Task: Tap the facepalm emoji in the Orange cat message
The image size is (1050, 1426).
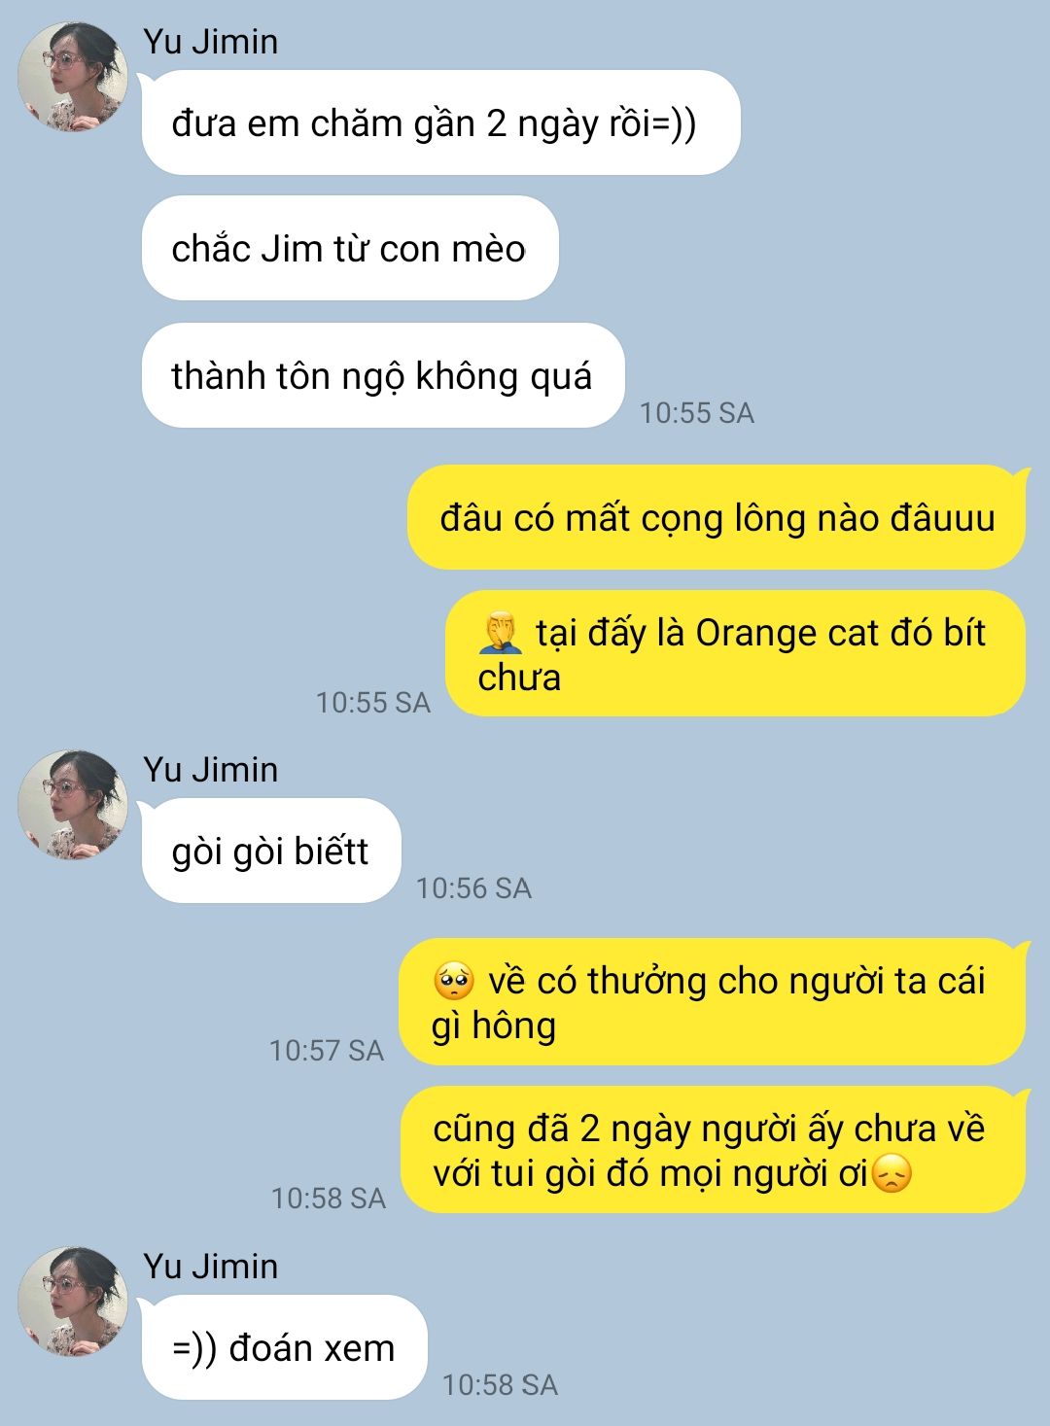Action: coord(502,634)
